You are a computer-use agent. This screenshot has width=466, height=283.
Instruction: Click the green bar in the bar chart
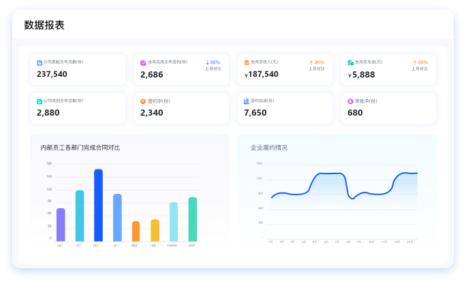[x=193, y=219]
